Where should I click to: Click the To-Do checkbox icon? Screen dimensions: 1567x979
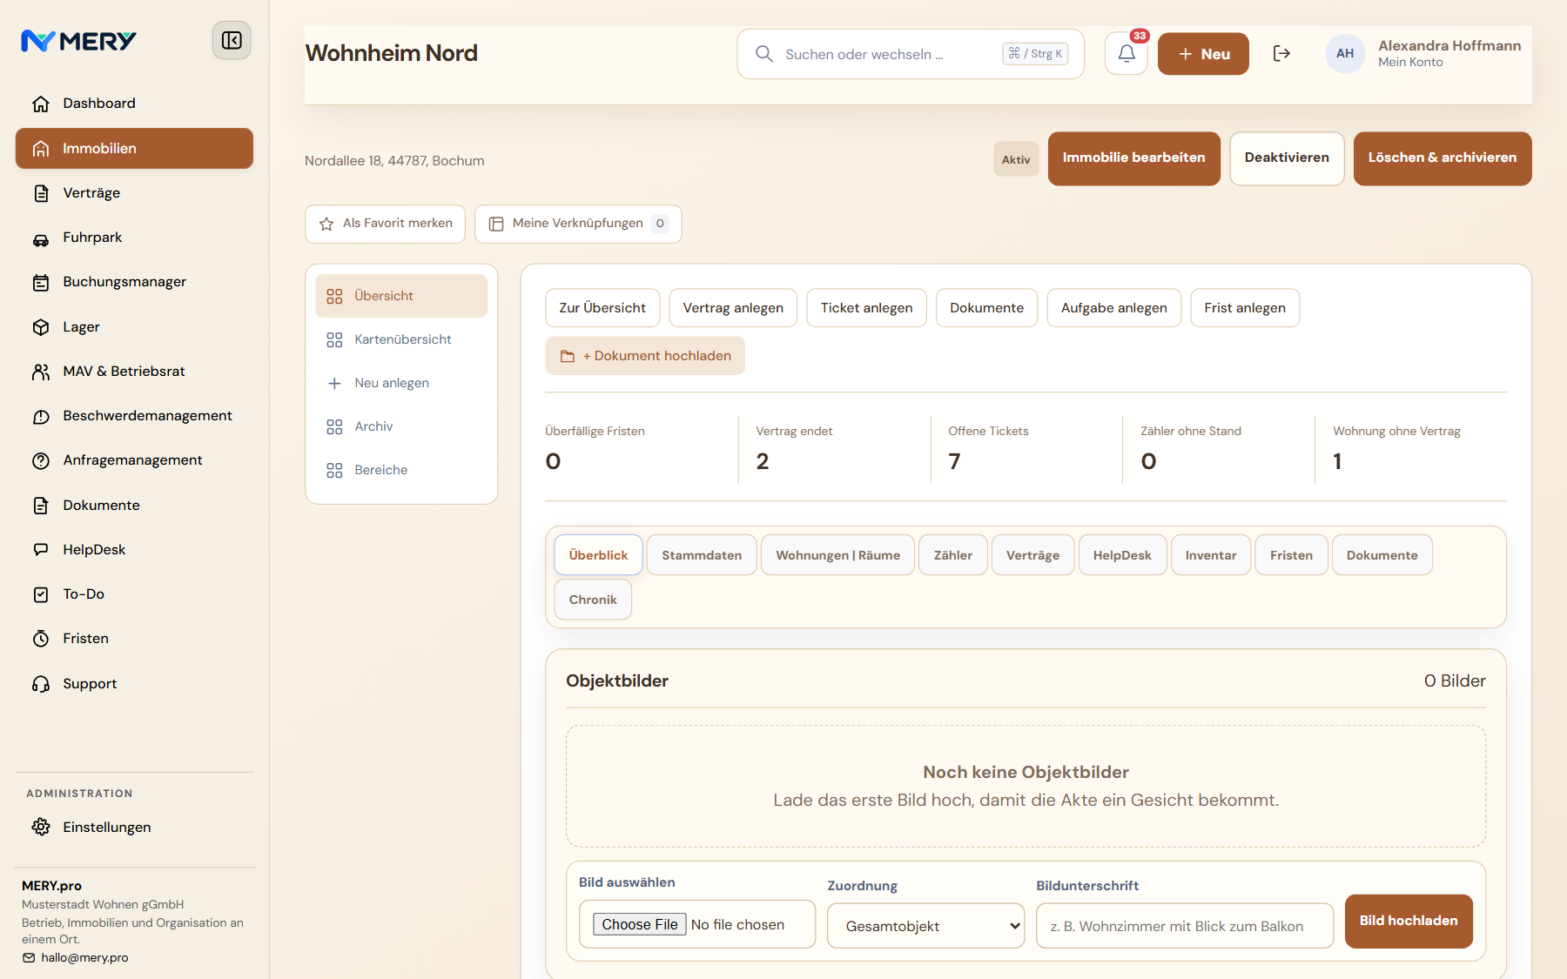click(x=41, y=594)
